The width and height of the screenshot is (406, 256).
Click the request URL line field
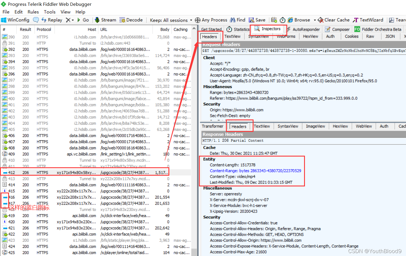click(x=304, y=51)
